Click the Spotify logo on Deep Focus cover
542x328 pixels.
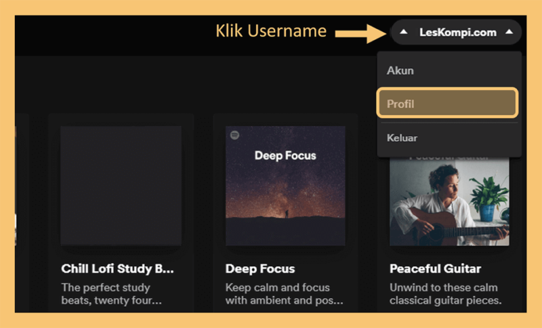click(x=234, y=135)
